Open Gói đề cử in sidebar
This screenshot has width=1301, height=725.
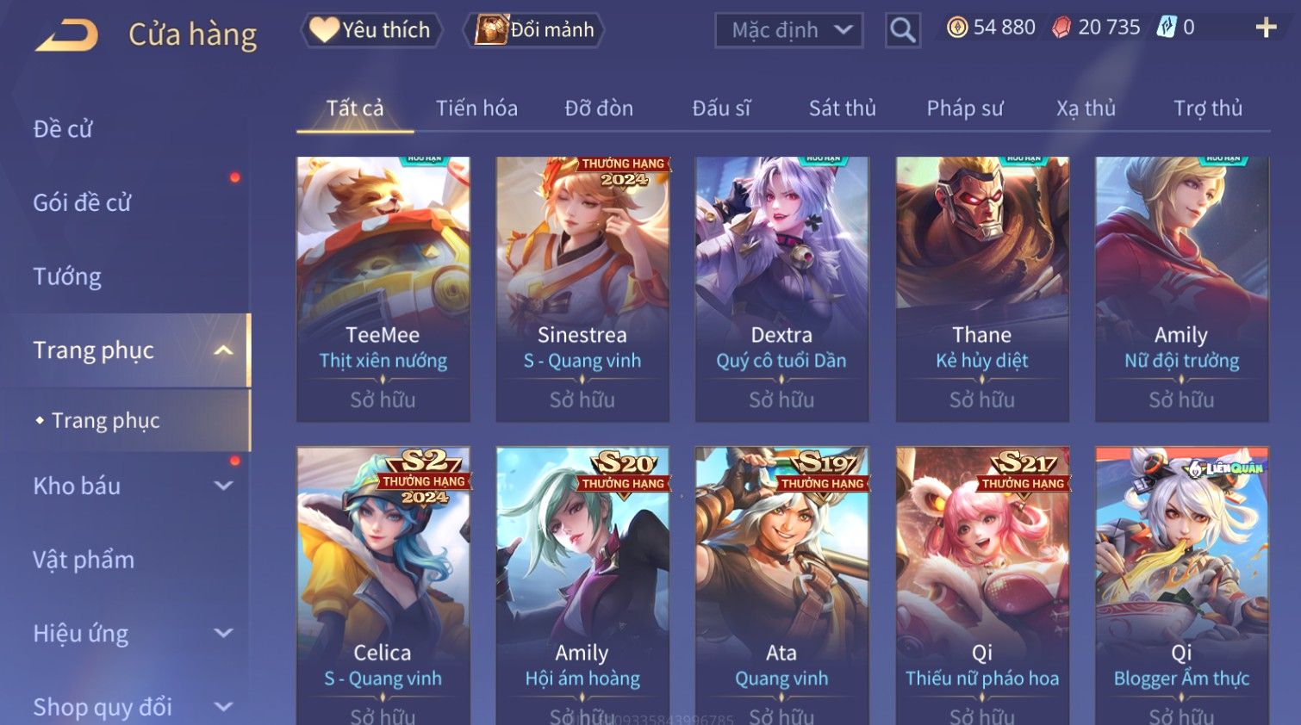(x=82, y=202)
